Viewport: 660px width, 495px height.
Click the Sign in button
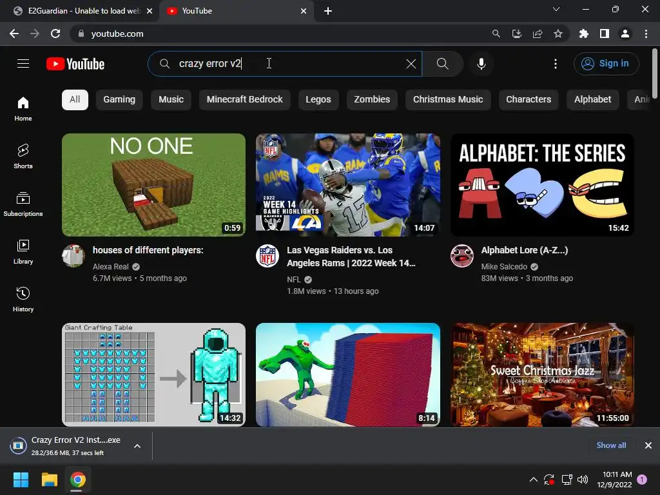click(606, 64)
